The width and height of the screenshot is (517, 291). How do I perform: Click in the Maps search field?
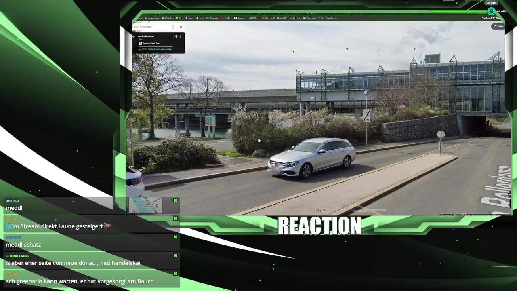[151, 27]
